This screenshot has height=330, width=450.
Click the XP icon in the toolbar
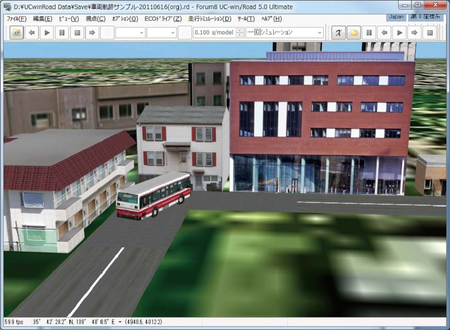(17, 33)
